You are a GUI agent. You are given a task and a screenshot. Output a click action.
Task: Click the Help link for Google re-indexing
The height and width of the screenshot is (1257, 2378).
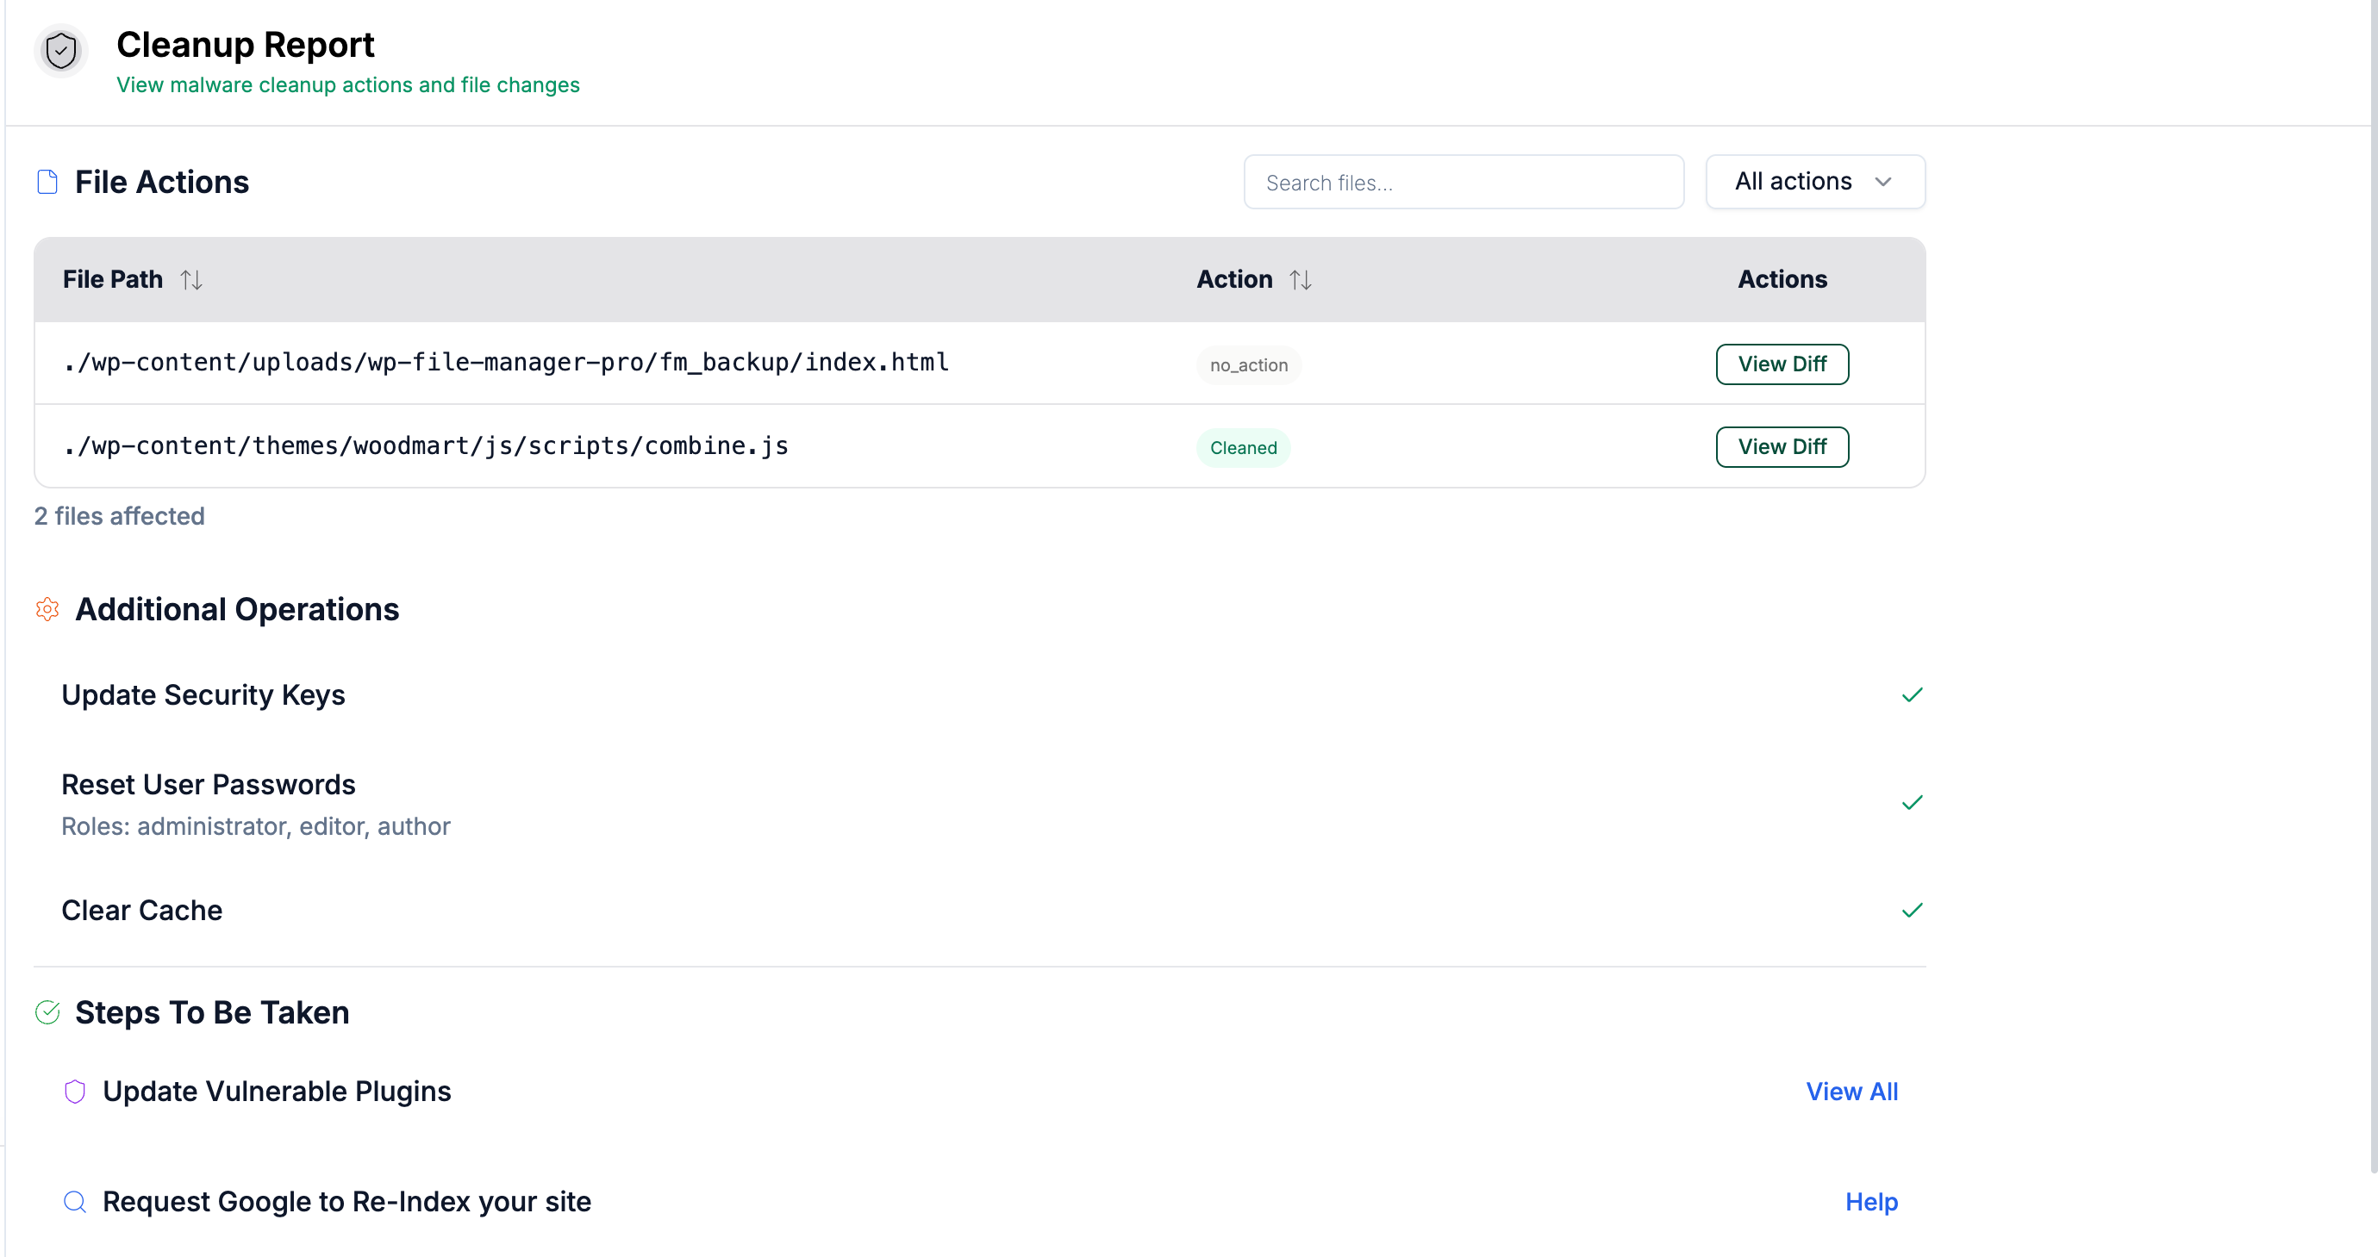pyautogui.click(x=1870, y=1202)
